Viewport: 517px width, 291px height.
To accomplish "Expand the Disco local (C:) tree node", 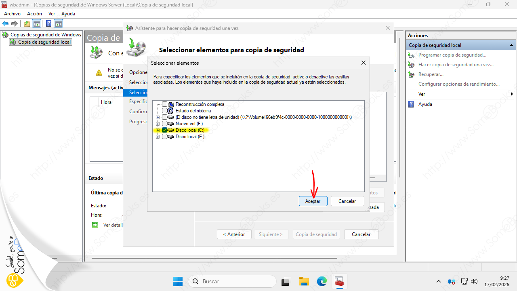I will [x=158, y=130].
